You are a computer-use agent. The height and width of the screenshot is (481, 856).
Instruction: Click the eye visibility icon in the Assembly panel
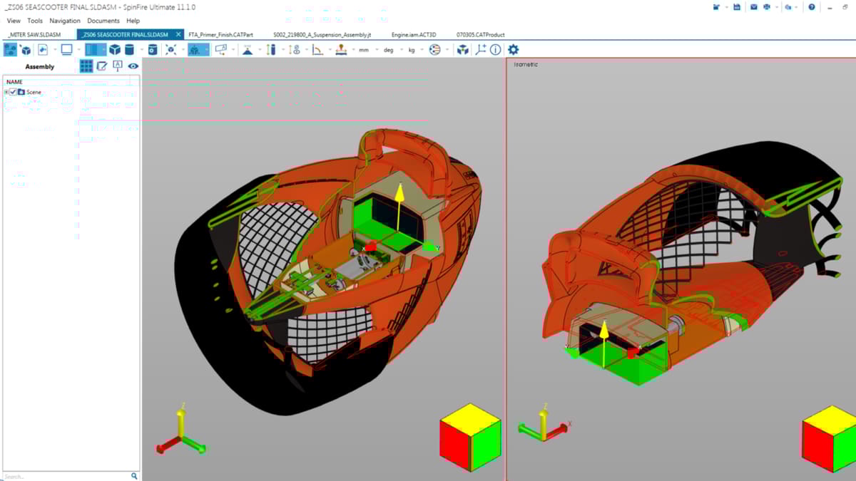133,66
